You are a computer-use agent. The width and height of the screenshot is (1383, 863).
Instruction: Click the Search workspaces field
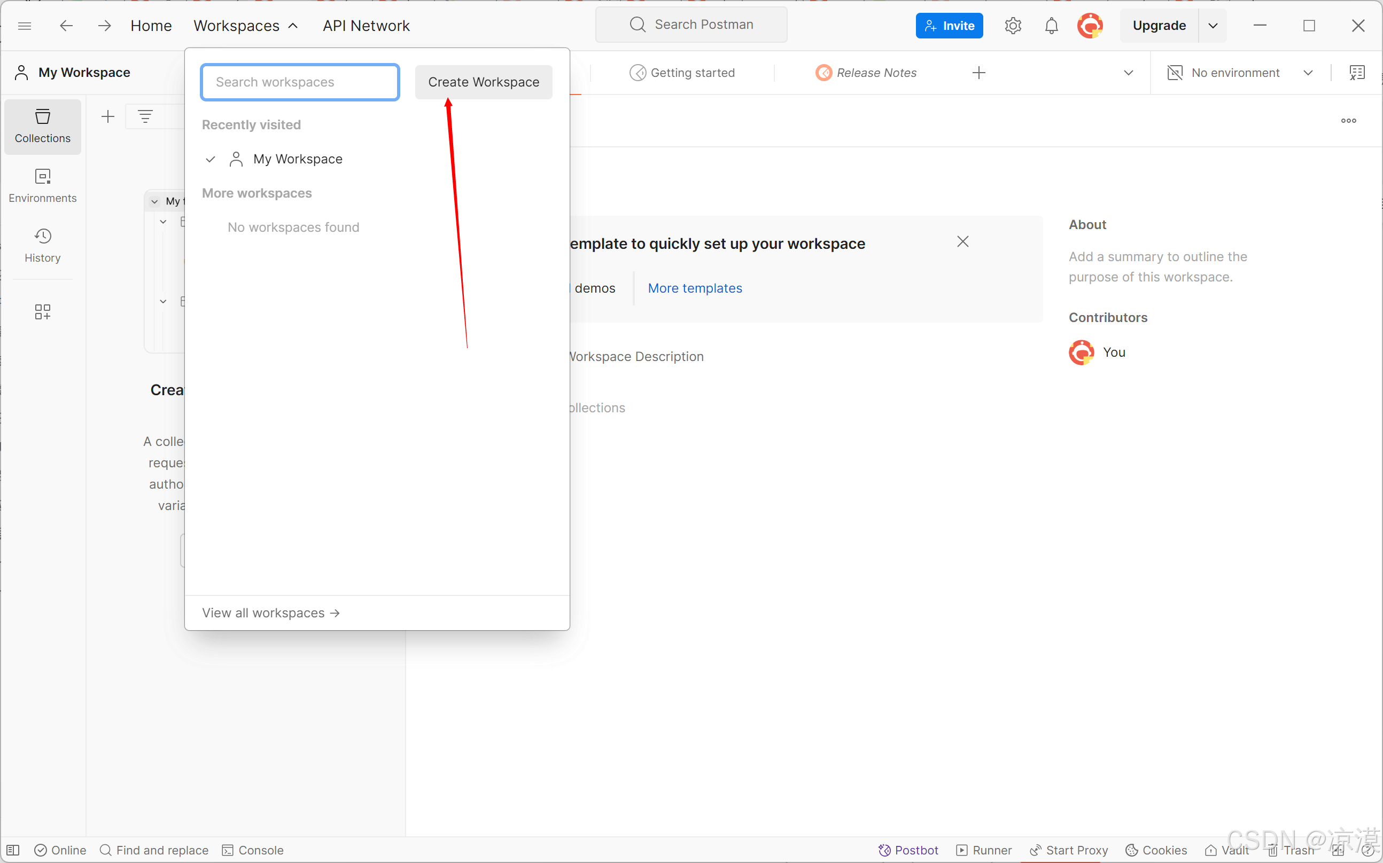300,82
